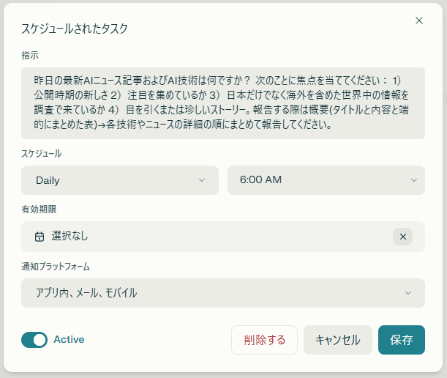The height and width of the screenshot is (378, 447).
Task: Close the スケジュールされたタスク dialog with X
Action: click(x=419, y=21)
